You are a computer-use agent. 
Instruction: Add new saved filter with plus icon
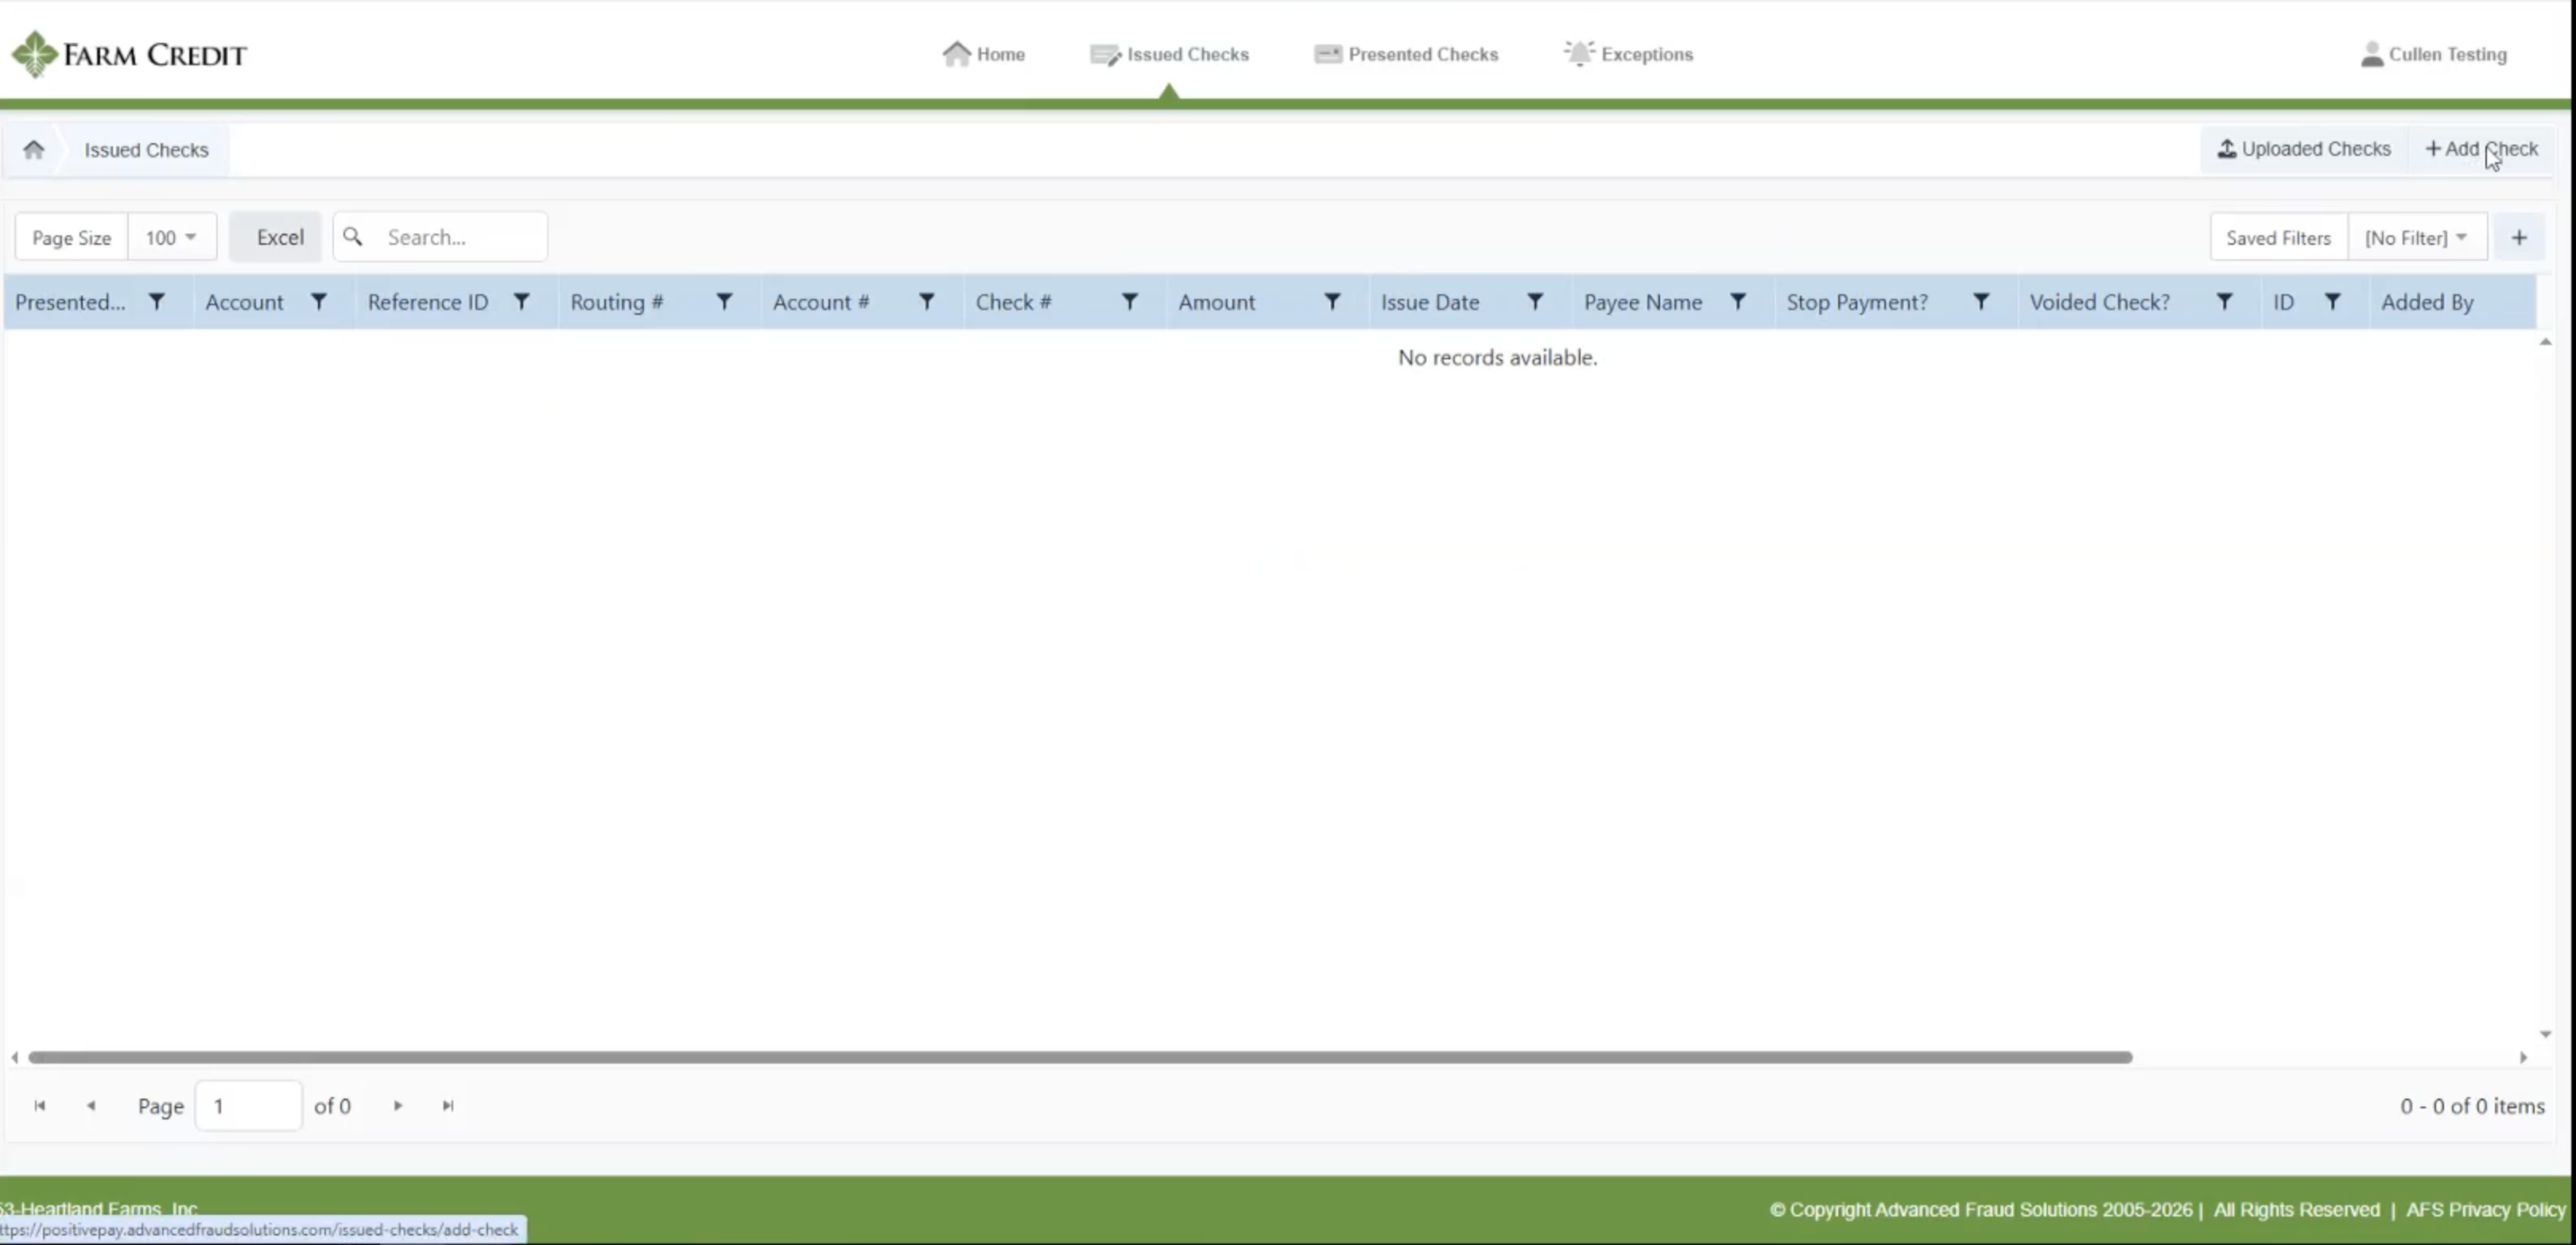coord(2519,238)
